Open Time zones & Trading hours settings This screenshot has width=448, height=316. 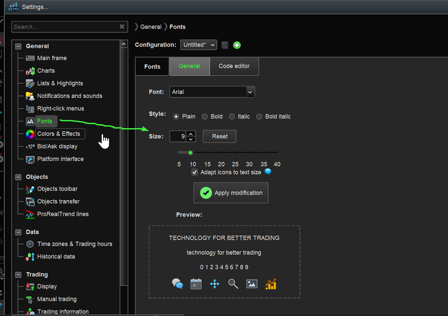point(75,244)
